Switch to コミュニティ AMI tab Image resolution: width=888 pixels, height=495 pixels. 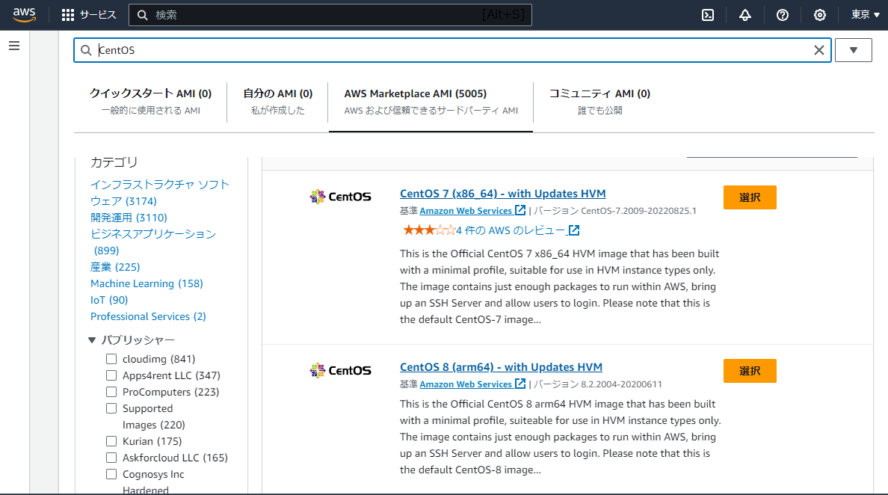coord(599,102)
